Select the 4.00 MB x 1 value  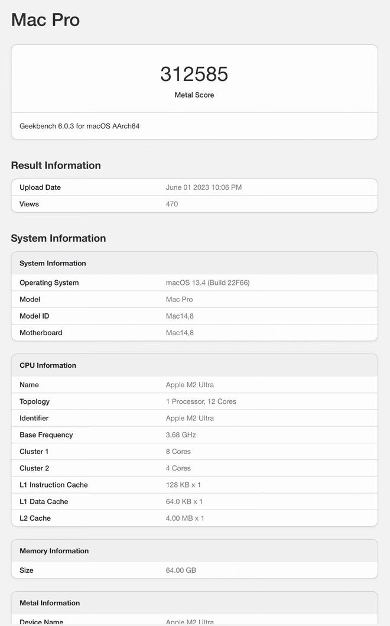pyautogui.click(x=185, y=518)
